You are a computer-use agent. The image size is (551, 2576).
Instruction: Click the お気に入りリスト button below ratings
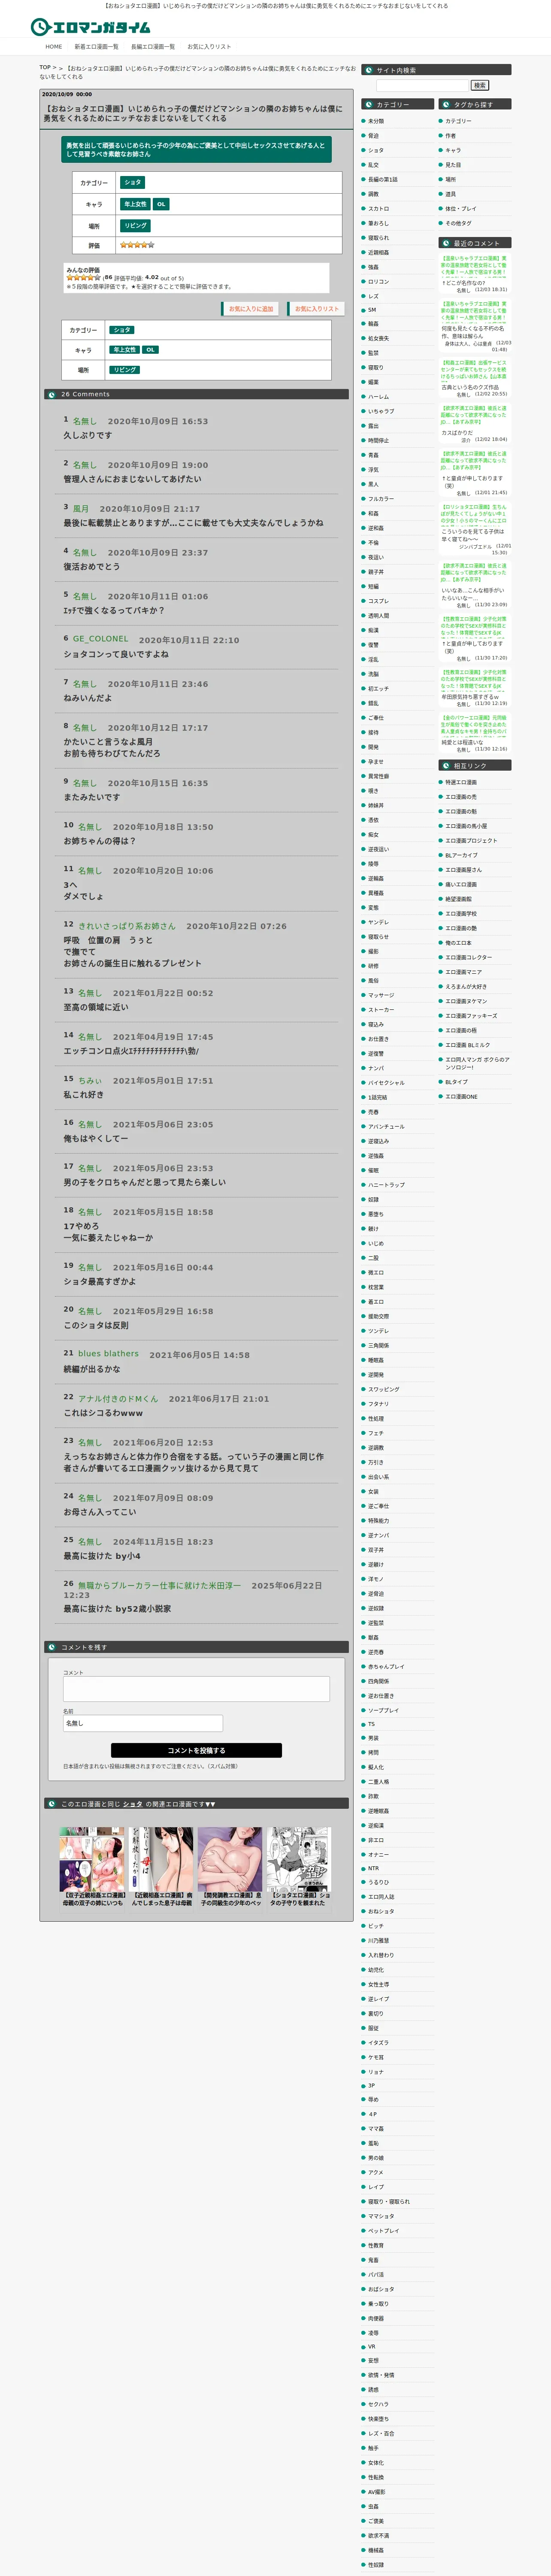[315, 309]
